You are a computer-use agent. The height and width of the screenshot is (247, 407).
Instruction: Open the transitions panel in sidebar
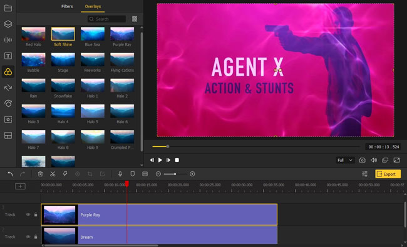pos(8,88)
